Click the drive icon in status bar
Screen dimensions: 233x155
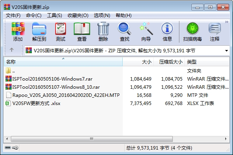8,148
